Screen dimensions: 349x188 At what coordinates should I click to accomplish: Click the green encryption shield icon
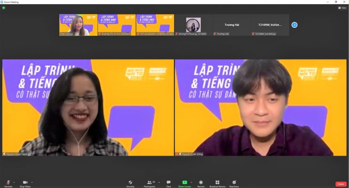pos(4,8)
